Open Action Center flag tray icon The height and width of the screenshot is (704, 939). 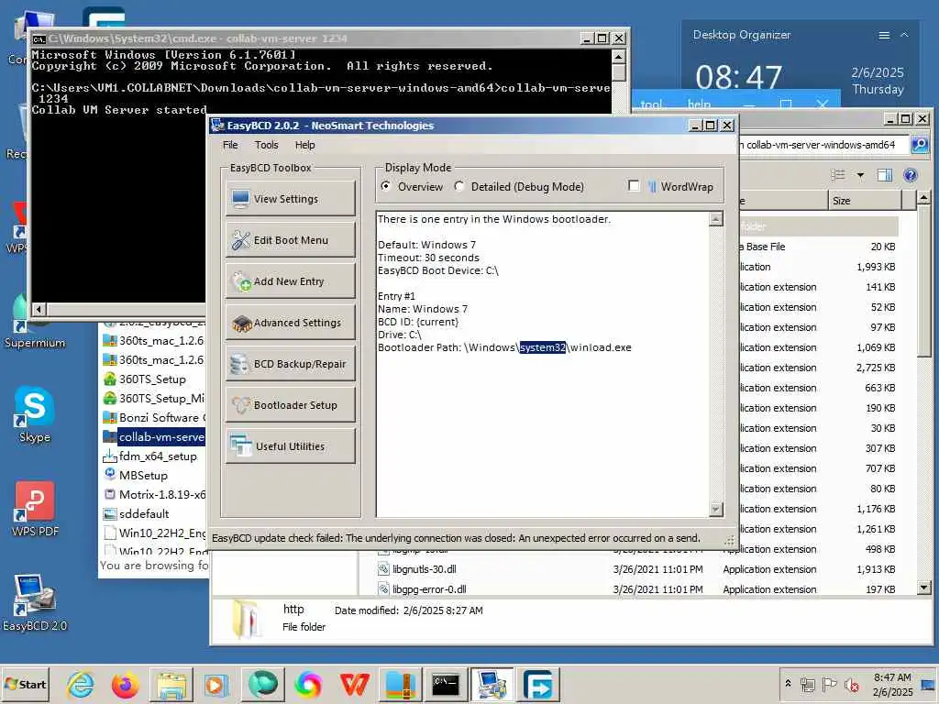point(829,684)
